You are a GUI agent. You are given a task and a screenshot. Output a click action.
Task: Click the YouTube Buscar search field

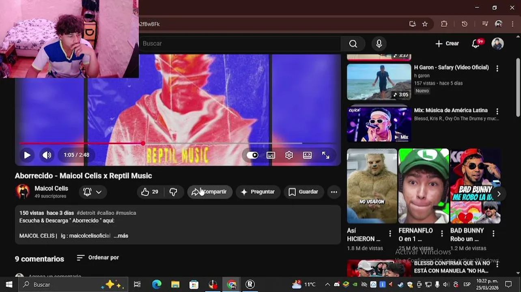point(239,43)
